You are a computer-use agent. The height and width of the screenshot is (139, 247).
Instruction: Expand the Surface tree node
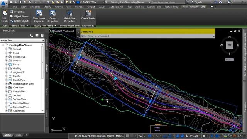7,61
